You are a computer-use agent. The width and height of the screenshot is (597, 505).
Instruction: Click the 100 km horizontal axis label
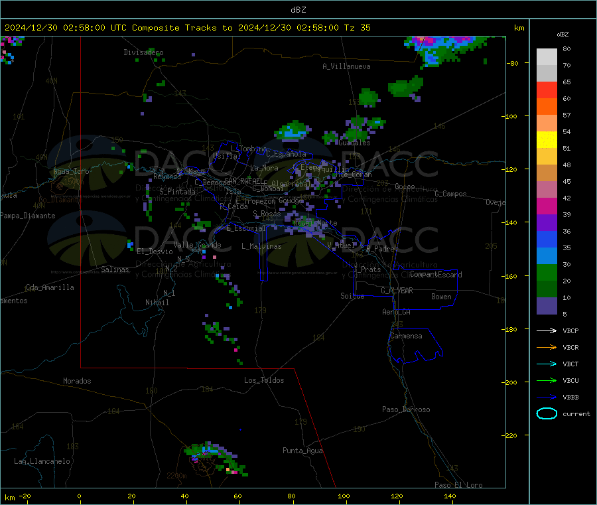pos(344,496)
